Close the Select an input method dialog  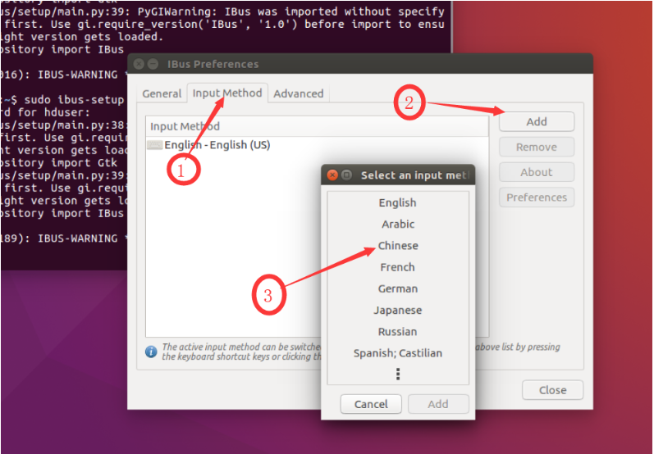[x=332, y=175]
